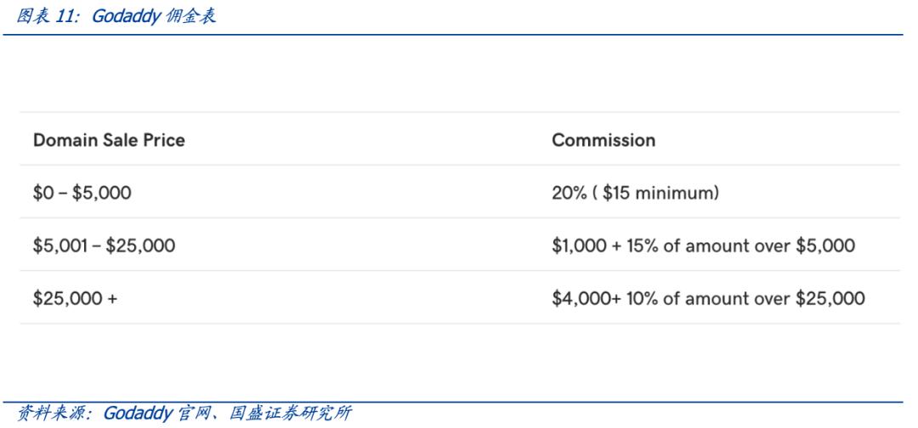
Task: Click the blue divider line under the title
Action: (459, 35)
